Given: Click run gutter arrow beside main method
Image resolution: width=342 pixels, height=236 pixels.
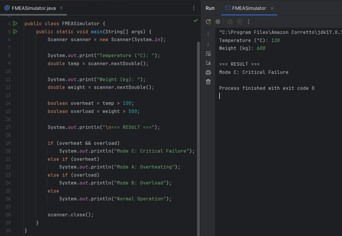Looking at the screenshot, I should (15, 32).
